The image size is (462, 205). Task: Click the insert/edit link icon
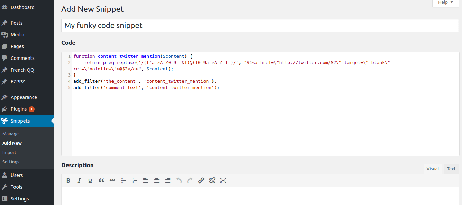coord(201,180)
